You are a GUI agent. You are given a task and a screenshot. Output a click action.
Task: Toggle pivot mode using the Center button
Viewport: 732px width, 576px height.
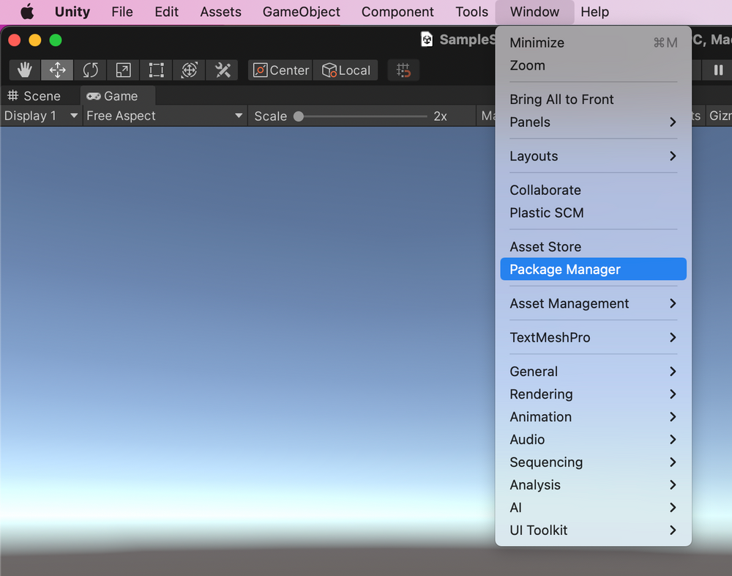(x=280, y=70)
